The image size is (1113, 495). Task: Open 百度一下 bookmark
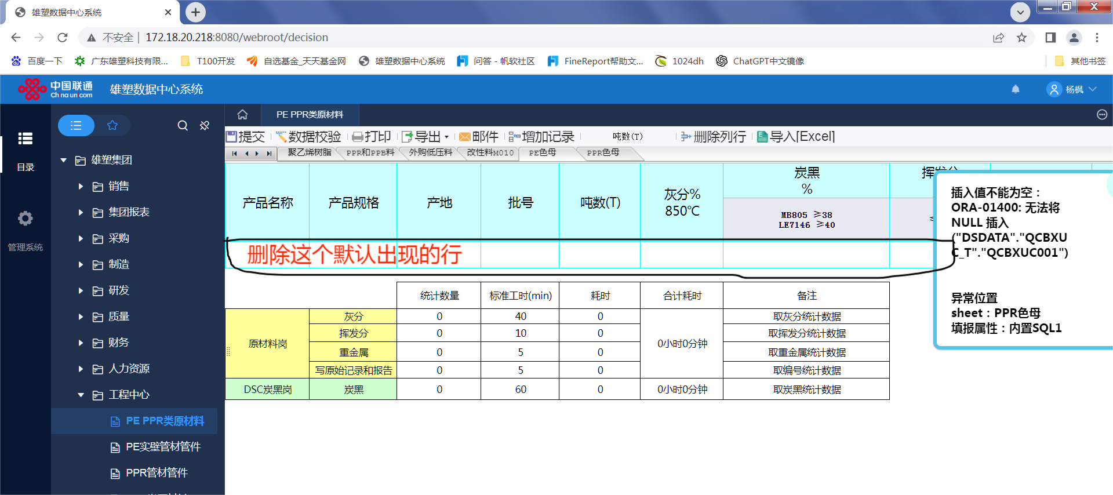pos(37,61)
